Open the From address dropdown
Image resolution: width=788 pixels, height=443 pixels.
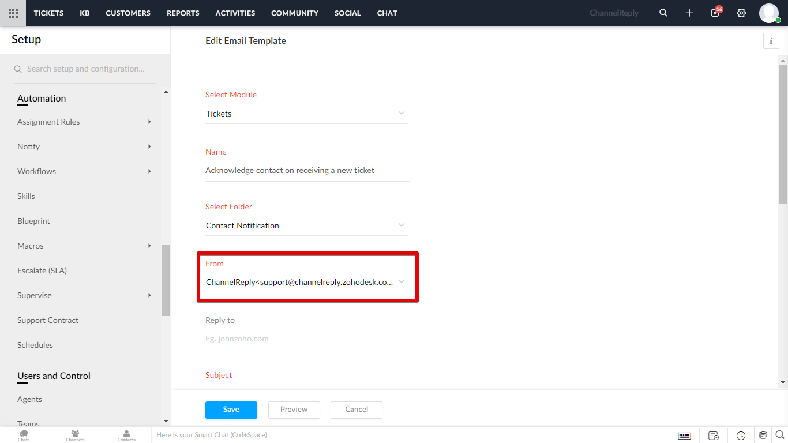coord(307,282)
